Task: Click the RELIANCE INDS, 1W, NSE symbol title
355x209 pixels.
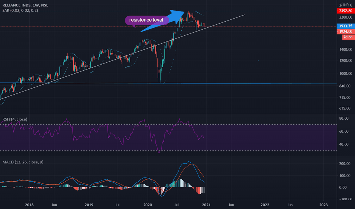Action: pyautogui.click(x=26, y=5)
